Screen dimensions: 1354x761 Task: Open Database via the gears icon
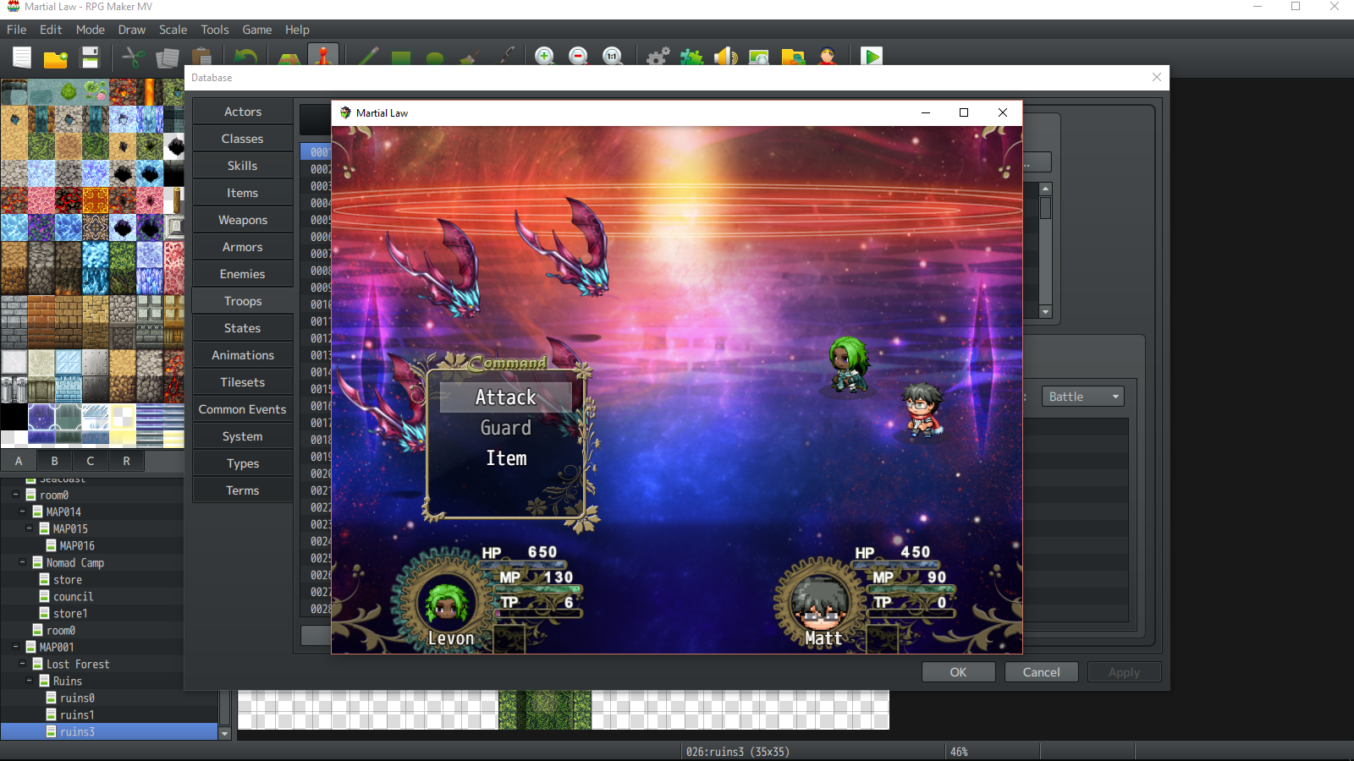point(658,57)
